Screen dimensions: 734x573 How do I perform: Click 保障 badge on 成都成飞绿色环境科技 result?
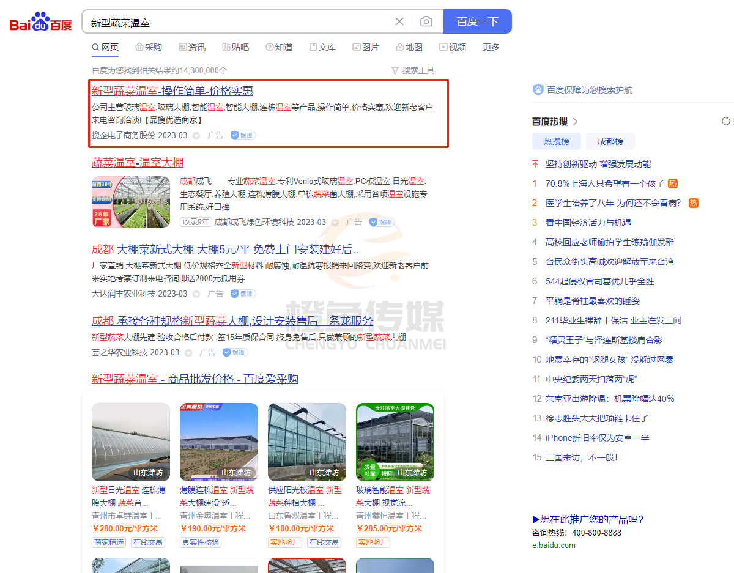point(382,222)
